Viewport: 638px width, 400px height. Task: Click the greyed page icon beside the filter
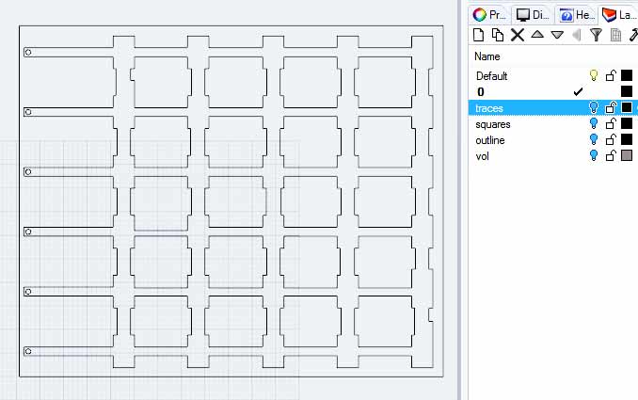[615, 35]
